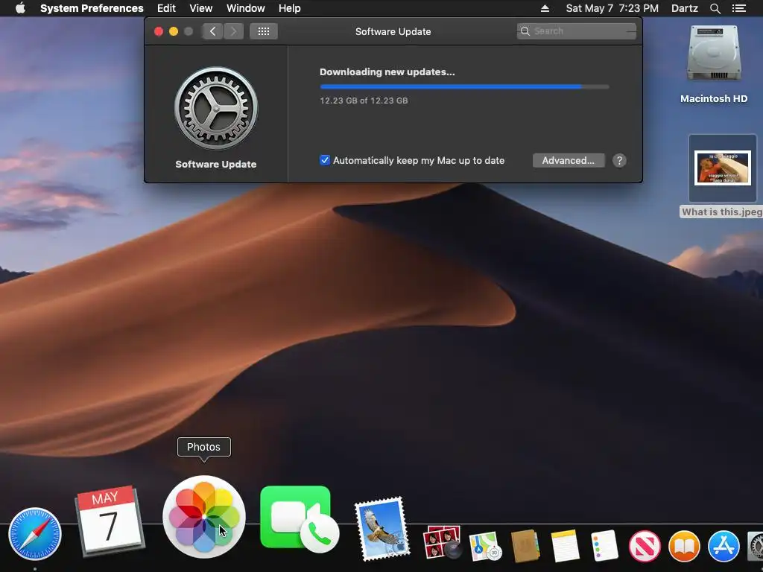763x572 pixels.
Task: Open the Contacts address book icon
Action: 525,546
